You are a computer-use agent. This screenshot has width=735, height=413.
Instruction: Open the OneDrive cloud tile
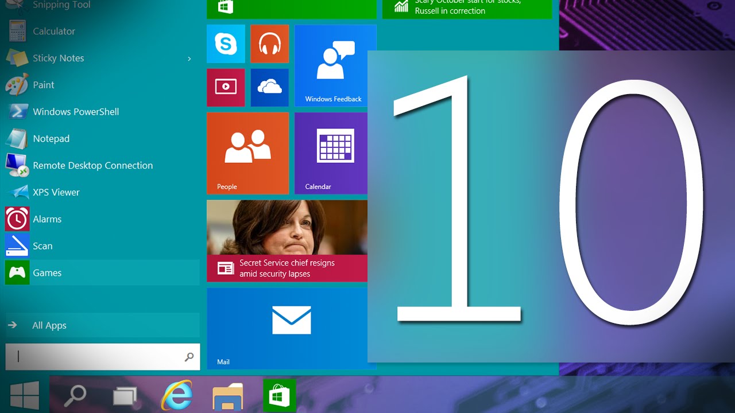click(269, 87)
